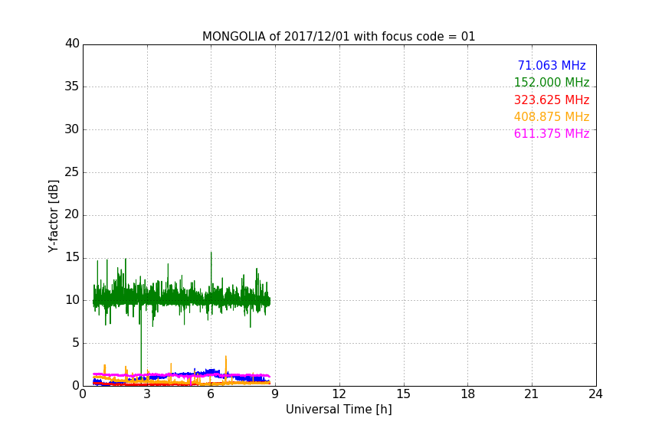Select the red 323.625 MHz legend label

[x=552, y=100]
